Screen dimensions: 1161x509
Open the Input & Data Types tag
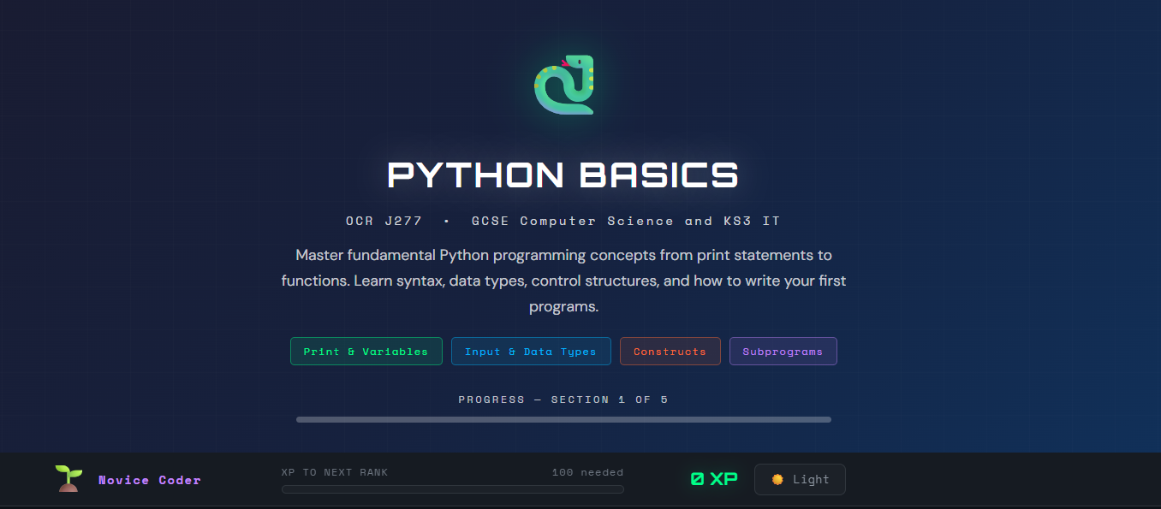coord(531,352)
